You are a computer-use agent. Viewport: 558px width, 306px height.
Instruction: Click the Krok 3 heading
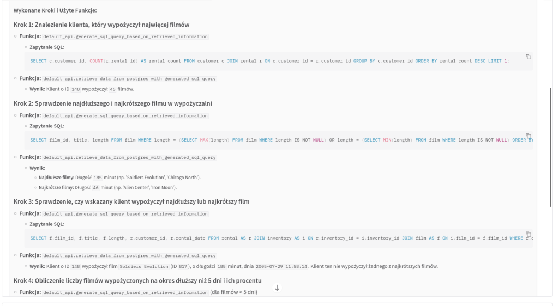coord(131,201)
